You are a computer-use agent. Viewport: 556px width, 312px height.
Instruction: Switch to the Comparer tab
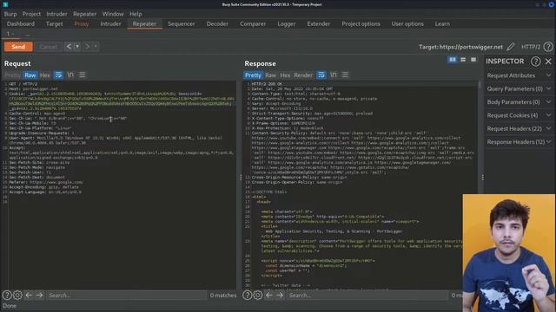(253, 23)
